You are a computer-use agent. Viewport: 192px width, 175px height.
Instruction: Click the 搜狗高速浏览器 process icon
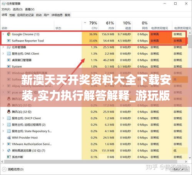pyautogui.click(x=9, y=150)
